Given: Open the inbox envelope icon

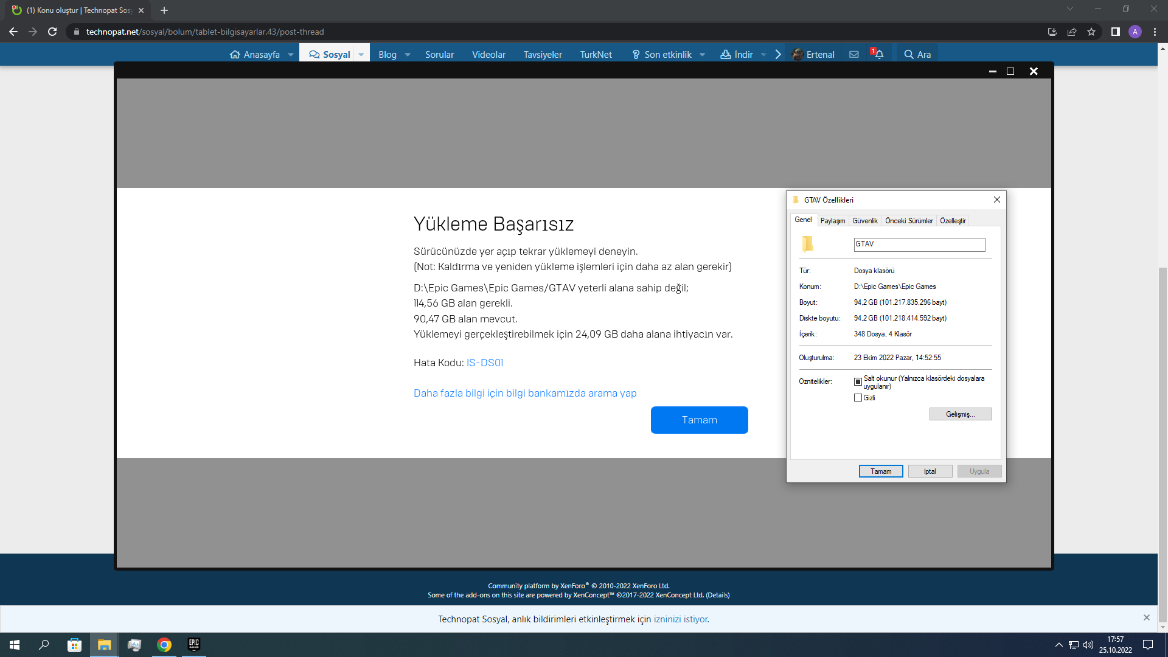Looking at the screenshot, I should coord(854,55).
